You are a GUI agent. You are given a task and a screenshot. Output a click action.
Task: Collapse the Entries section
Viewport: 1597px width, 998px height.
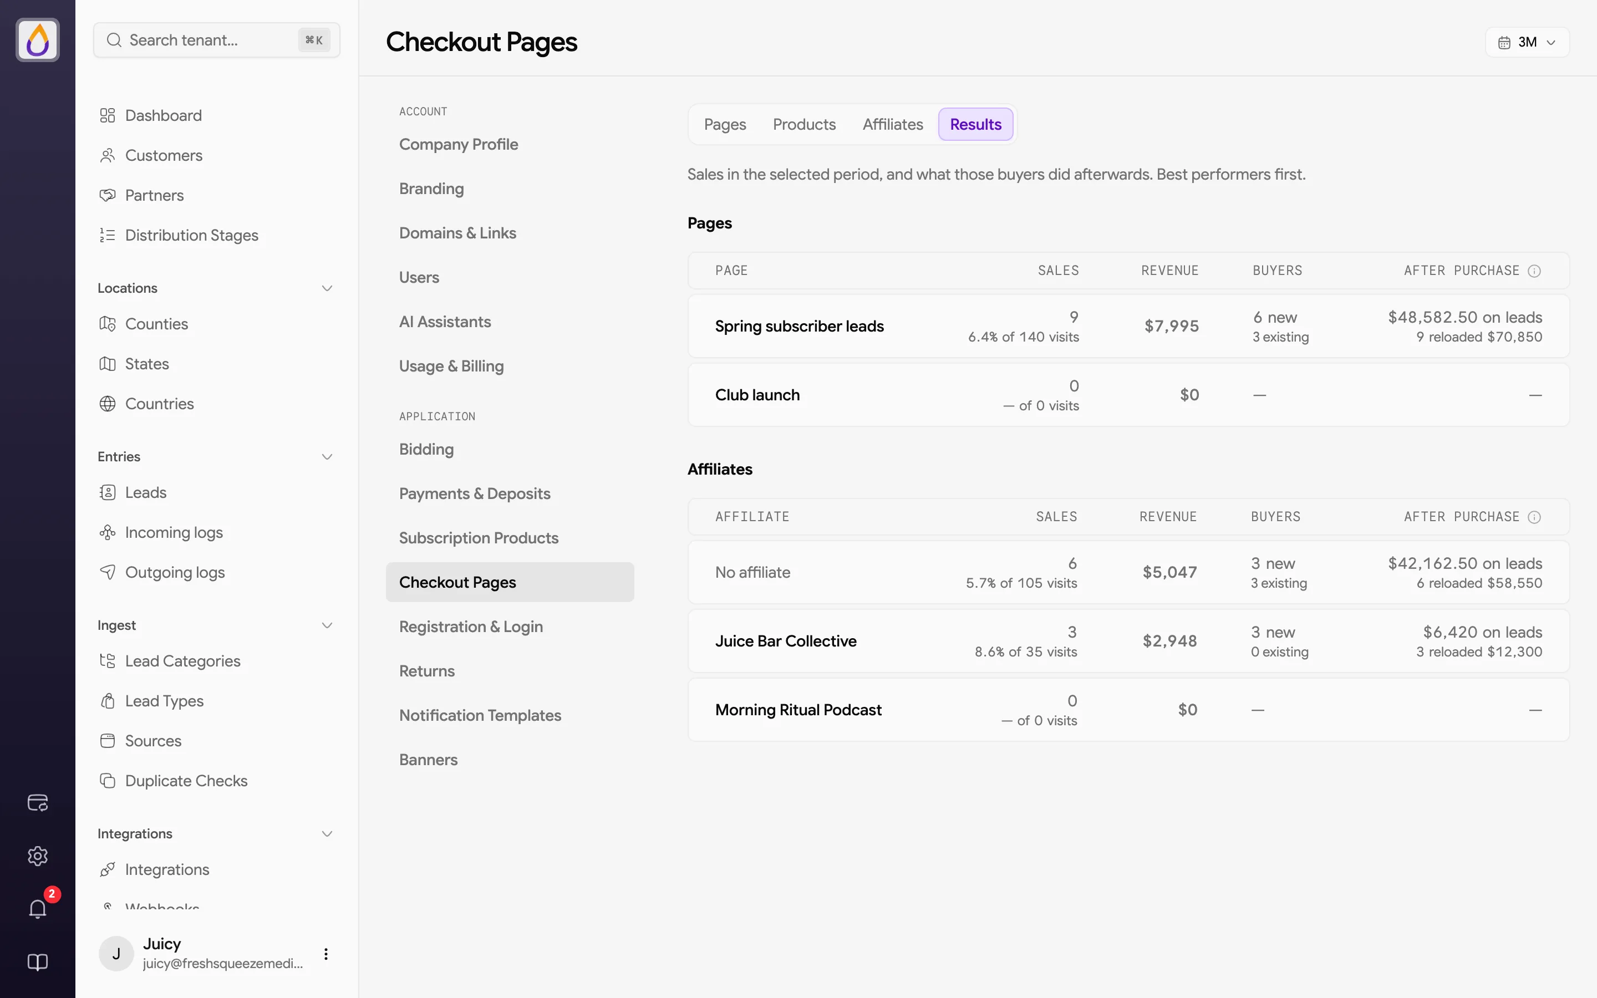tap(327, 457)
